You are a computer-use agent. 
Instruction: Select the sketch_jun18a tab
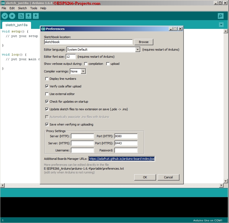tap(17, 25)
